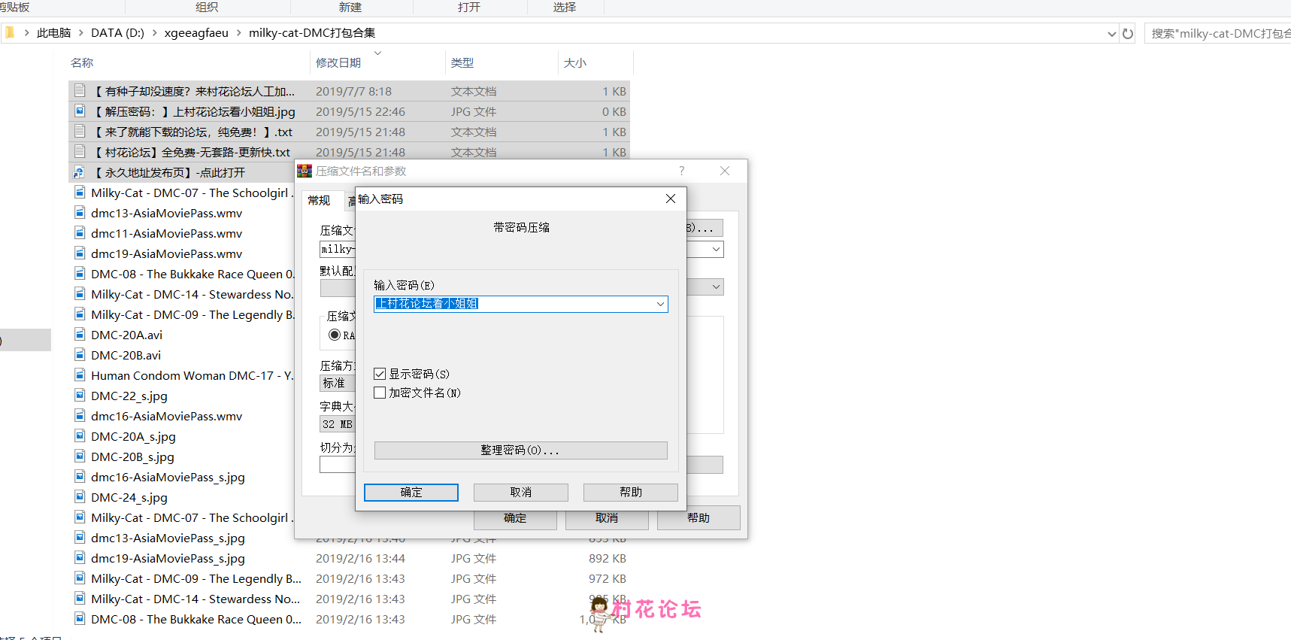
Task: Enable the 加密文件名(N) checkbox
Action: 380,393
